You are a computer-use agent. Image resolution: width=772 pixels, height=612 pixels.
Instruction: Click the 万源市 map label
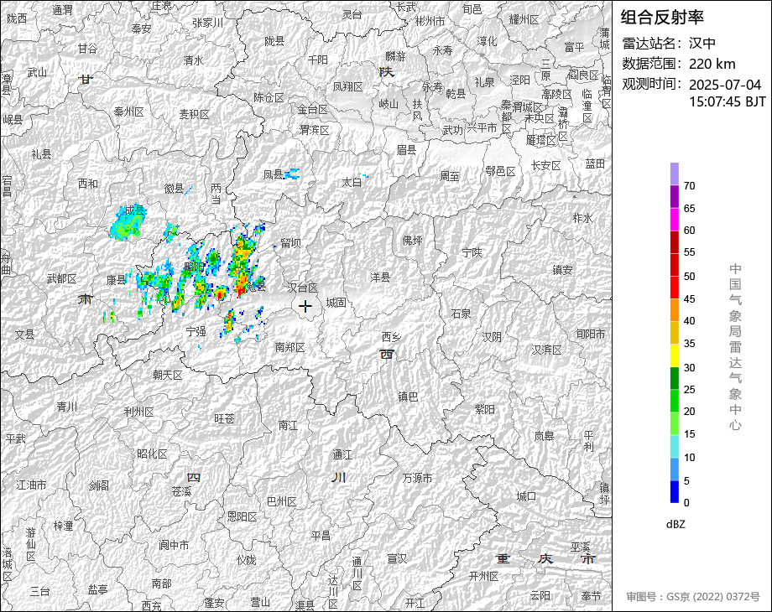click(418, 478)
